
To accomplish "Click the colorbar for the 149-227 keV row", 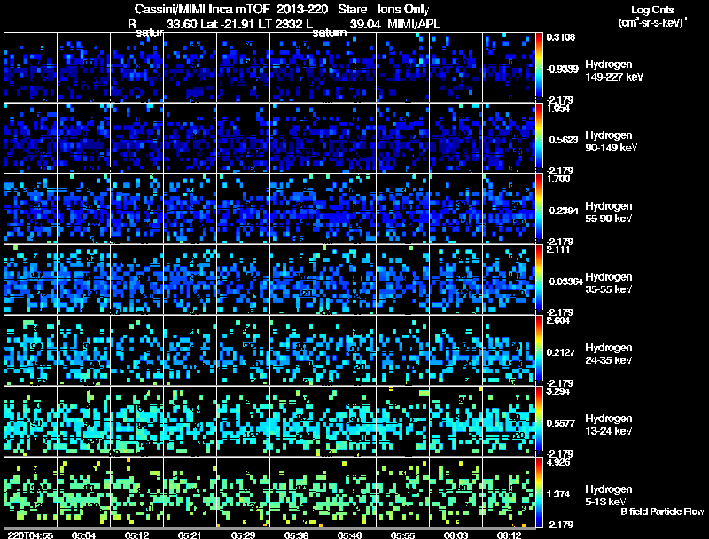I will point(539,67).
